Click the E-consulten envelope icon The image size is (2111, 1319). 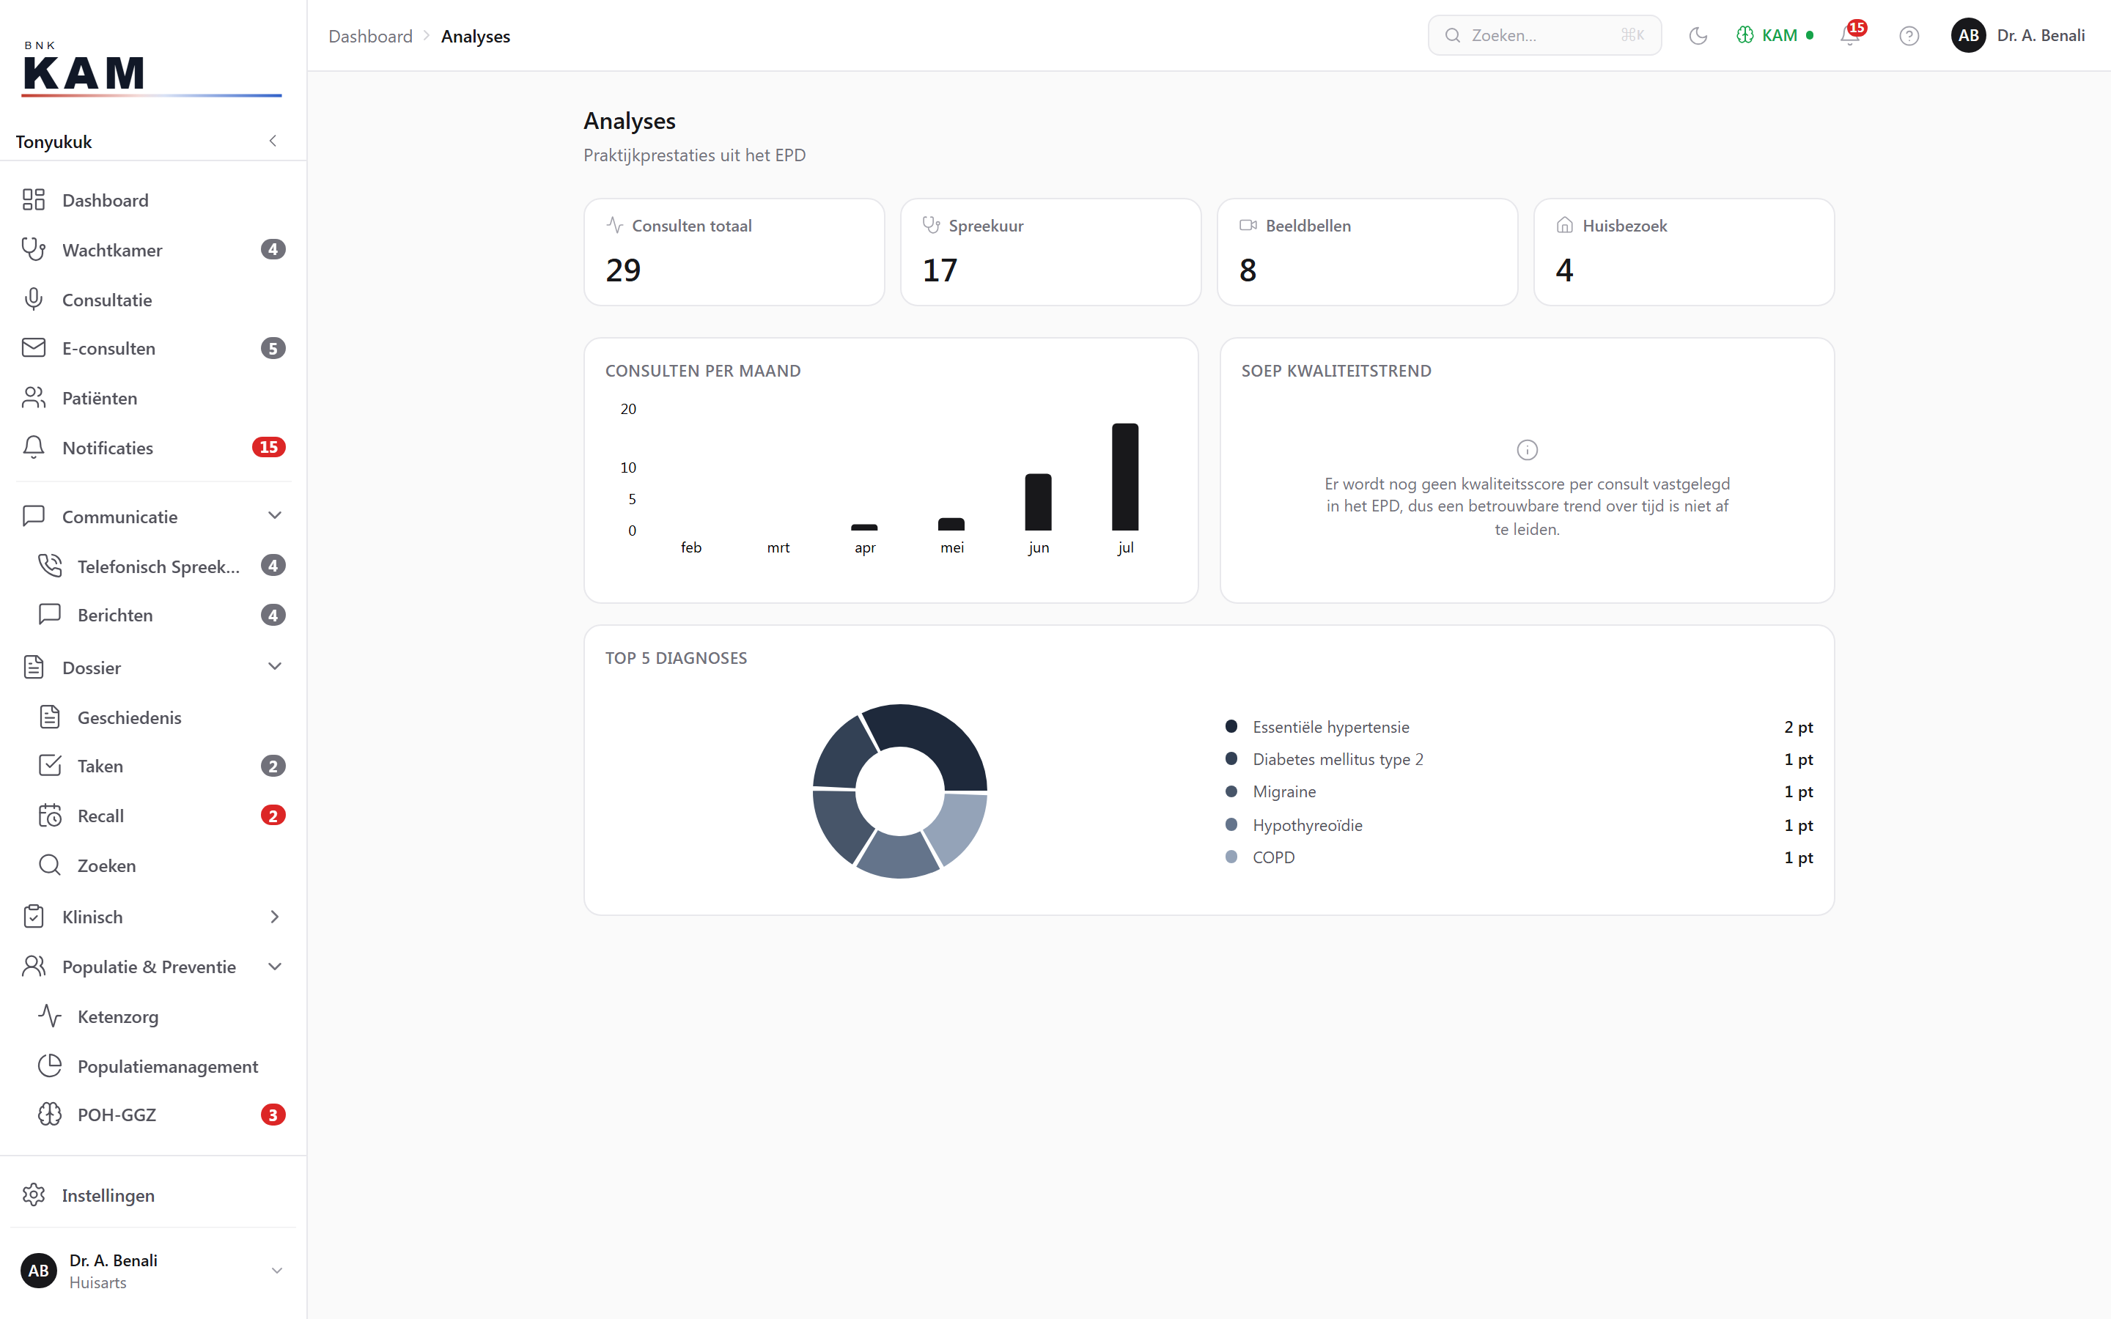coord(34,348)
